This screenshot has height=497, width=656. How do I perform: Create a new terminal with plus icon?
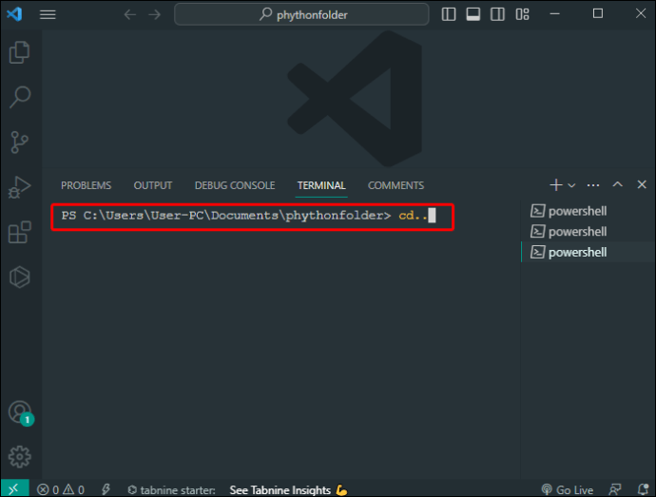(556, 184)
